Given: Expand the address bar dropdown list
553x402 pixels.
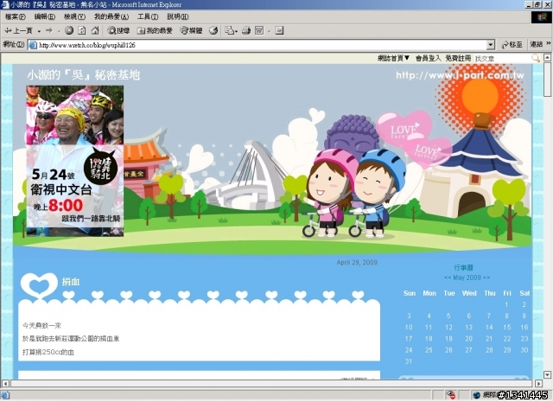Looking at the screenshot, I should coord(491,45).
